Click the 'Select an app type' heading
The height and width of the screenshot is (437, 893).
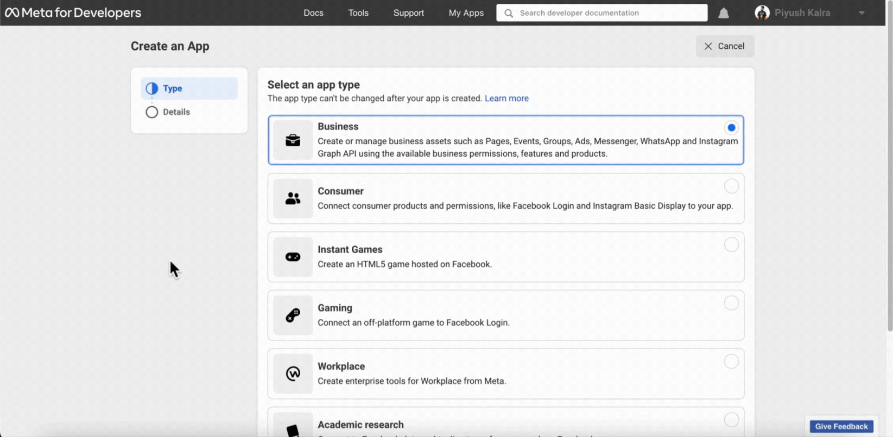[x=314, y=85]
